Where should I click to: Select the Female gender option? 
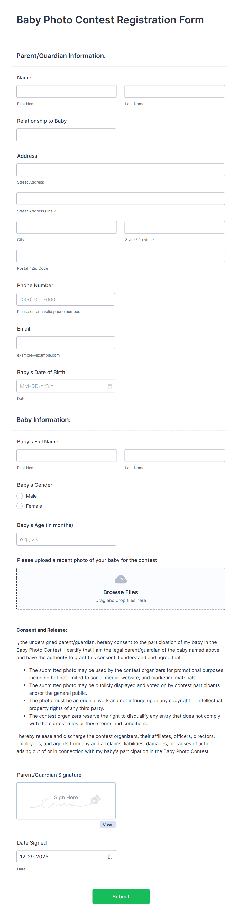pyautogui.click(x=20, y=506)
